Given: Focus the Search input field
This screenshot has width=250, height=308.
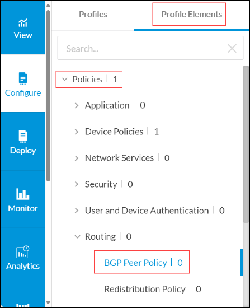Looking at the screenshot, I should pos(150,48).
